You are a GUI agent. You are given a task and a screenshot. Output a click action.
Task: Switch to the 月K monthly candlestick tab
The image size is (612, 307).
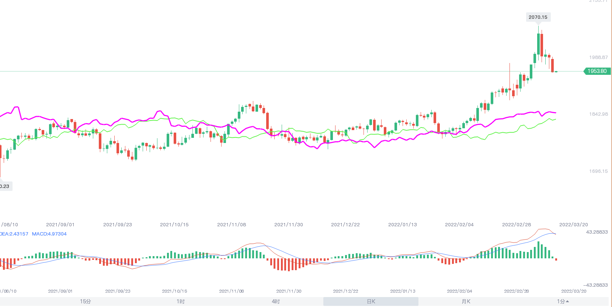click(x=466, y=301)
